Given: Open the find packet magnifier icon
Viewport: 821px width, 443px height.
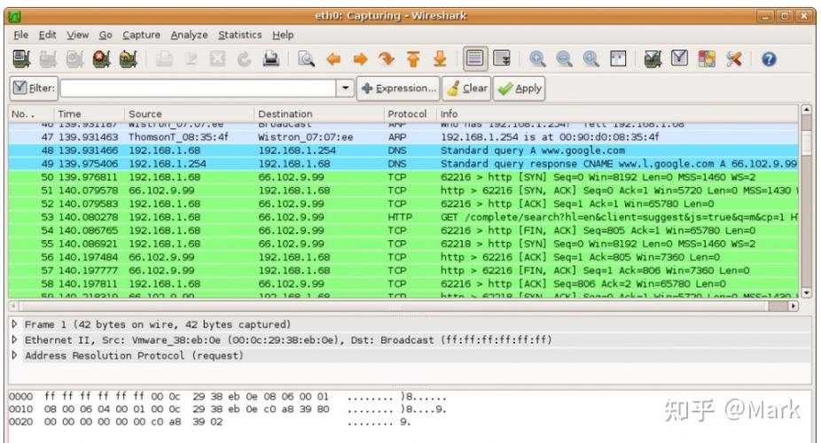Looking at the screenshot, I should click(306, 58).
